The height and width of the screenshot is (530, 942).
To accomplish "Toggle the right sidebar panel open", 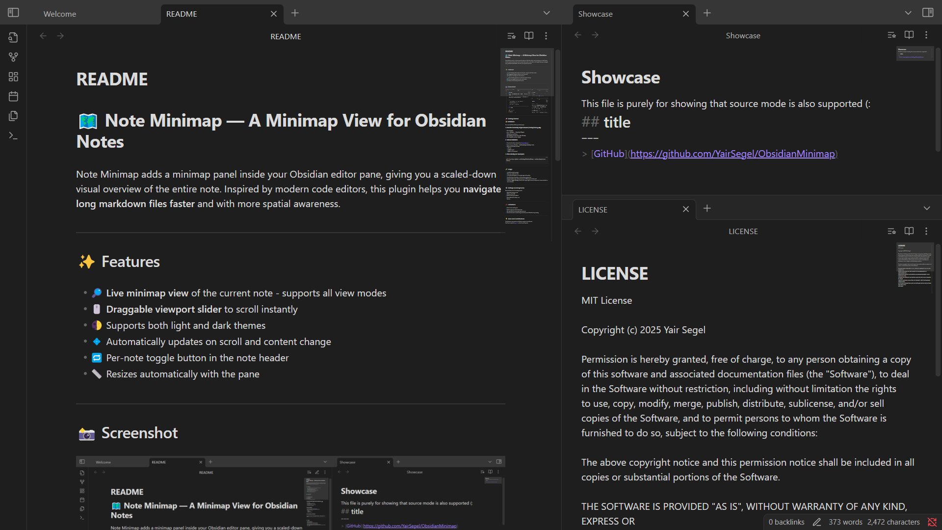I will [x=929, y=12].
